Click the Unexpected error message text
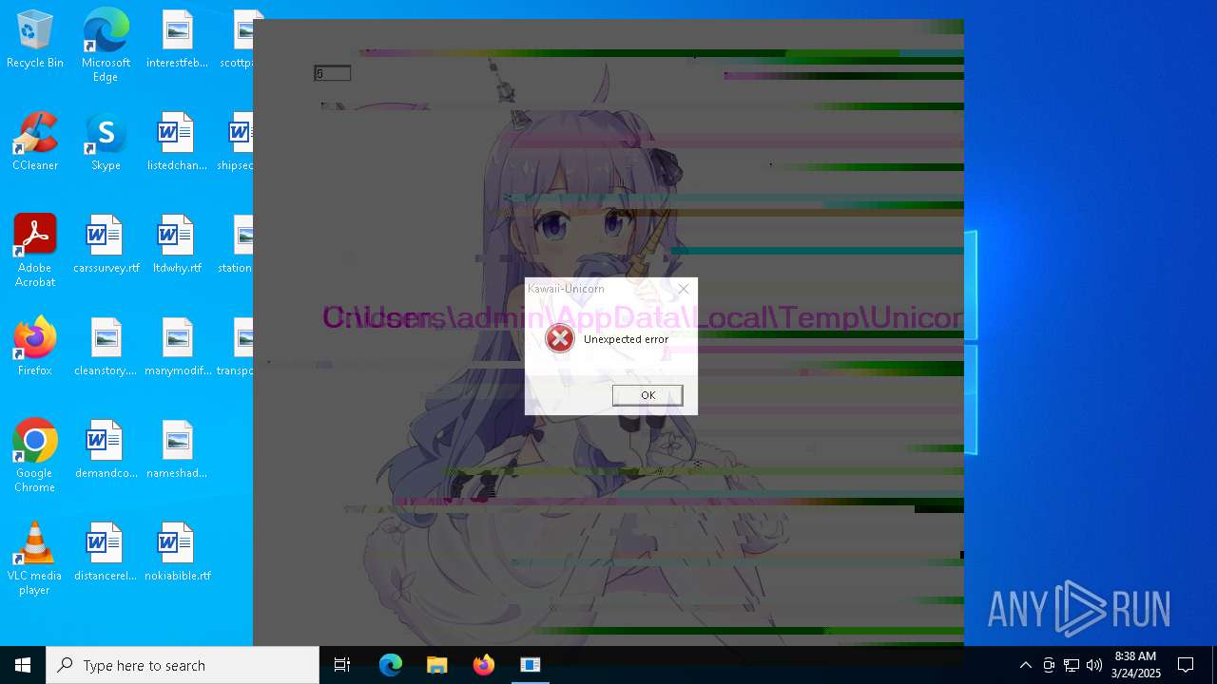The width and height of the screenshot is (1217, 684). pyautogui.click(x=626, y=339)
